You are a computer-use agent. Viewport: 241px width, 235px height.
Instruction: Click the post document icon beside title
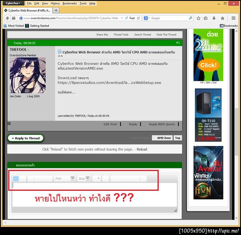pos(59,51)
